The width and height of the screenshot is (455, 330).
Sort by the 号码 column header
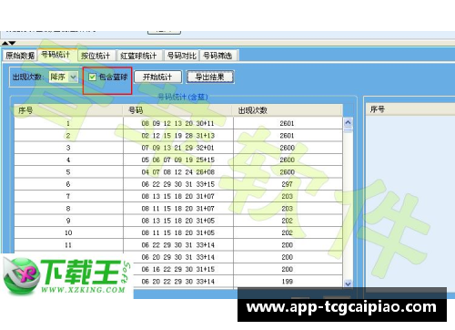coord(178,110)
